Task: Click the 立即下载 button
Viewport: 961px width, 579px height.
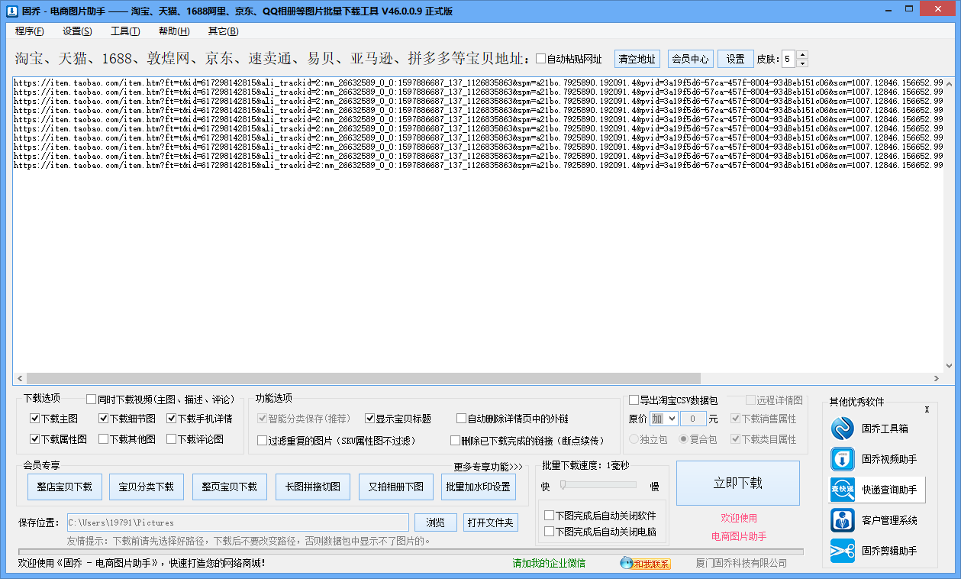Action: pyautogui.click(x=738, y=483)
